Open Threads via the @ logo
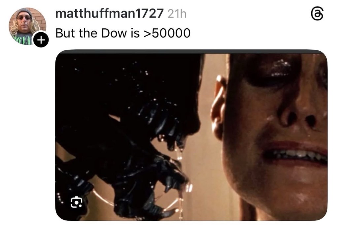The image size is (338, 227). pyautogui.click(x=317, y=14)
